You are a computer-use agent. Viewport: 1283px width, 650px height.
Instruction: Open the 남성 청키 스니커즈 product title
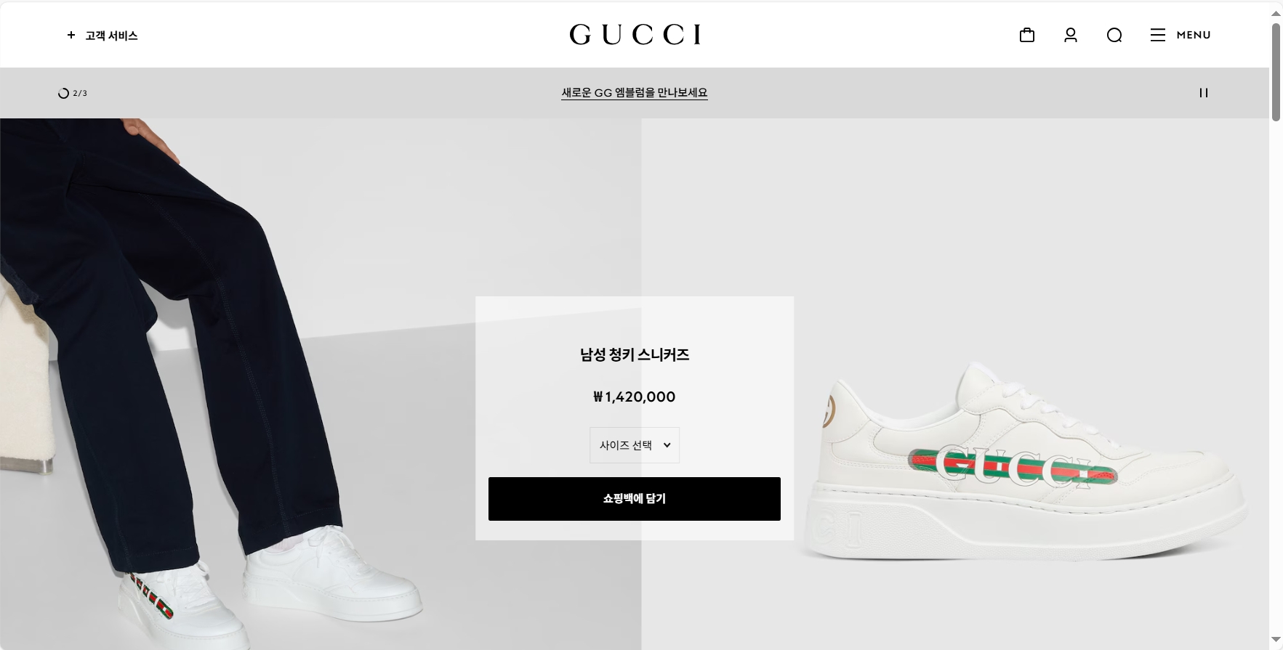[x=635, y=354]
